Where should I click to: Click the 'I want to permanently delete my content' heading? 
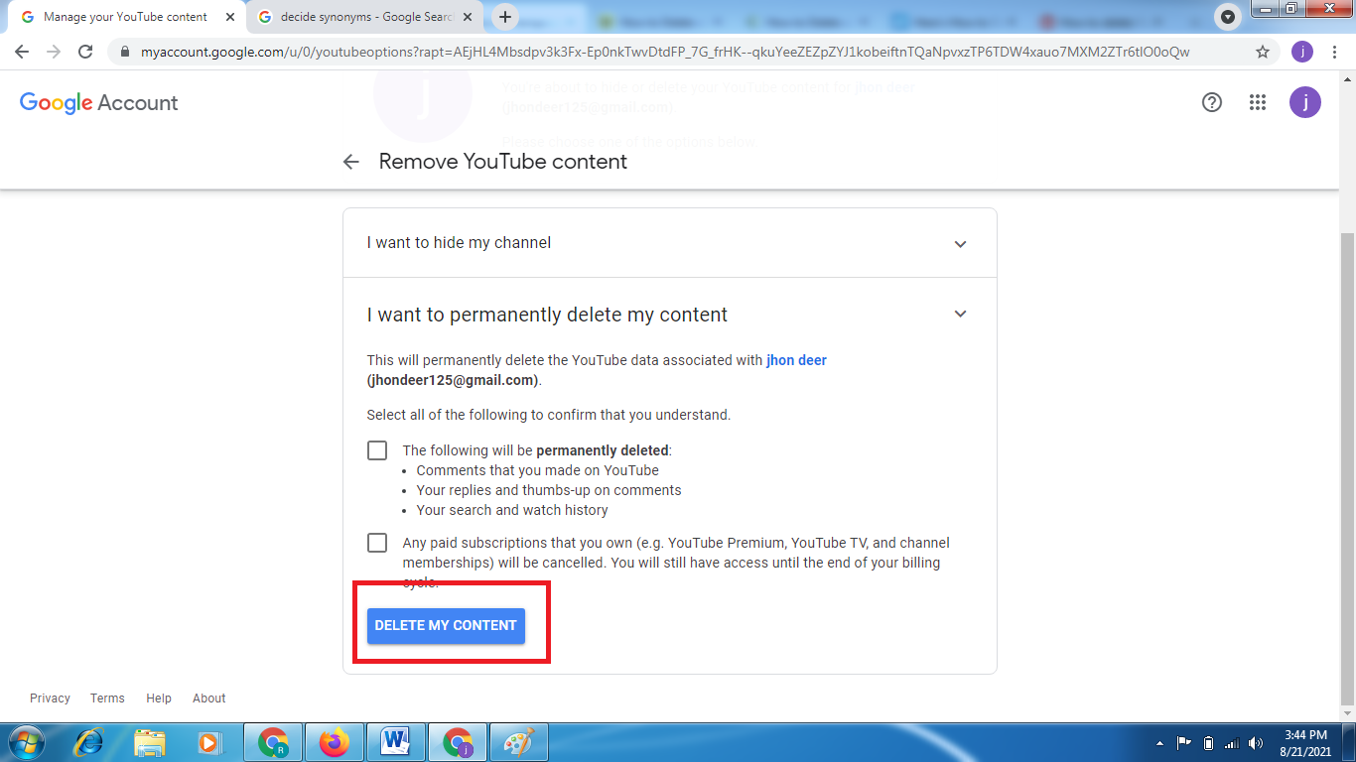(547, 315)
